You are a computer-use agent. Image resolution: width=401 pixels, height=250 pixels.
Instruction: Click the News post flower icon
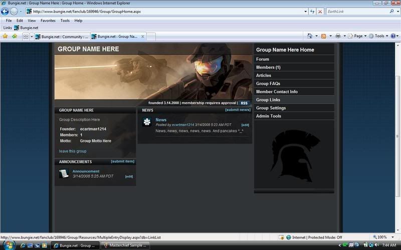[x=147, y=122]
